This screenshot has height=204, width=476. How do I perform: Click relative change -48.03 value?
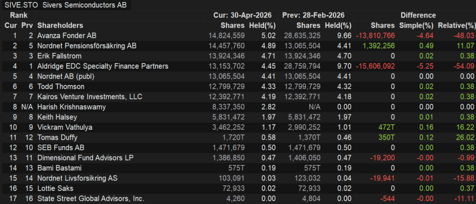(x=464, y=36)
